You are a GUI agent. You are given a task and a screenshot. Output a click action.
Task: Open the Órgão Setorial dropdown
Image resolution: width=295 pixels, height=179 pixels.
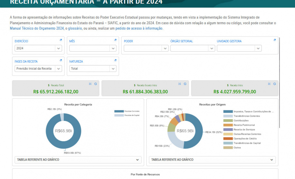click(192, 48)
